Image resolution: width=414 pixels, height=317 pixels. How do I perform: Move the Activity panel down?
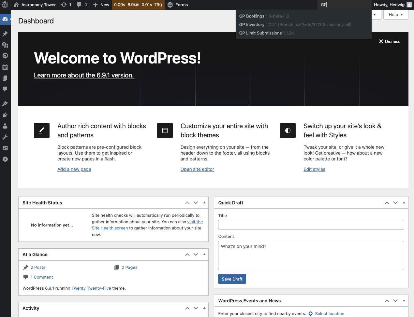[x=196, y=308]
